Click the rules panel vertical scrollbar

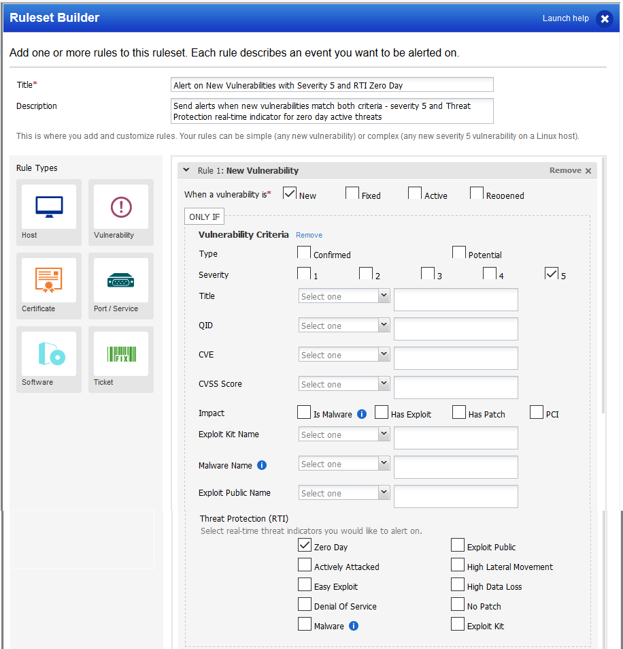pos(604,285)
